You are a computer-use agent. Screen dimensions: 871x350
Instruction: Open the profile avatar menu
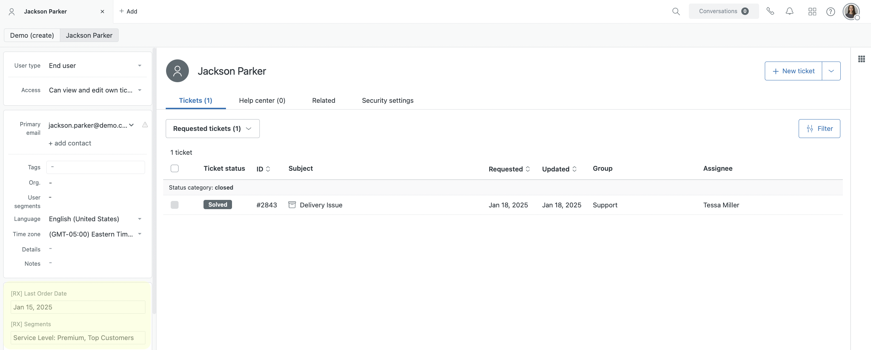[851, 11]
